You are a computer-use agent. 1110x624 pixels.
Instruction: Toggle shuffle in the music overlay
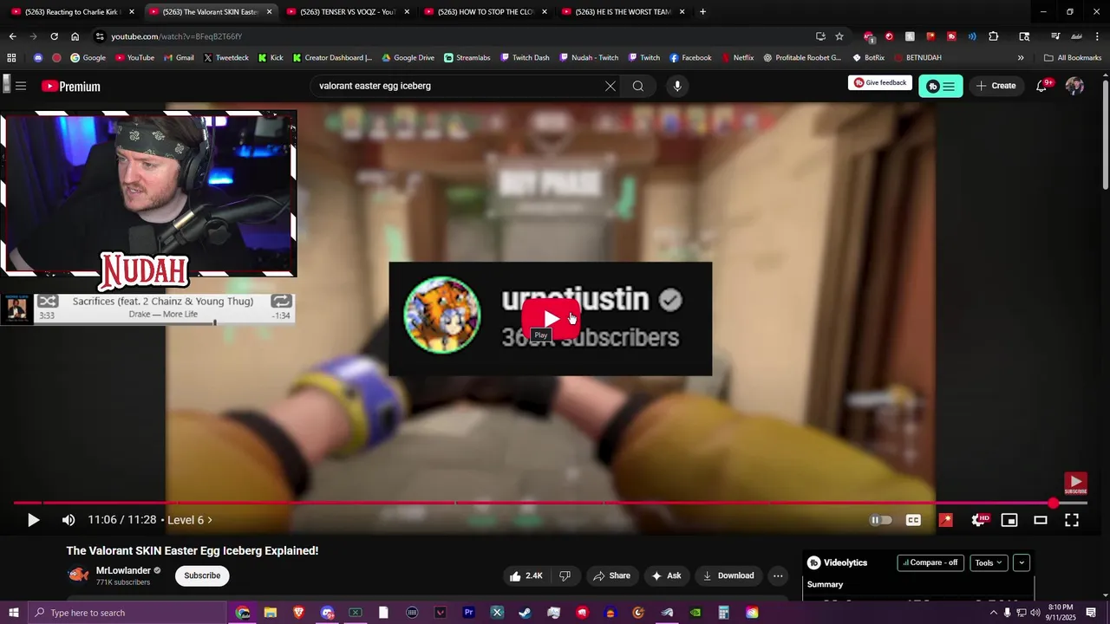pyautogui.click(x=48, y=302)
